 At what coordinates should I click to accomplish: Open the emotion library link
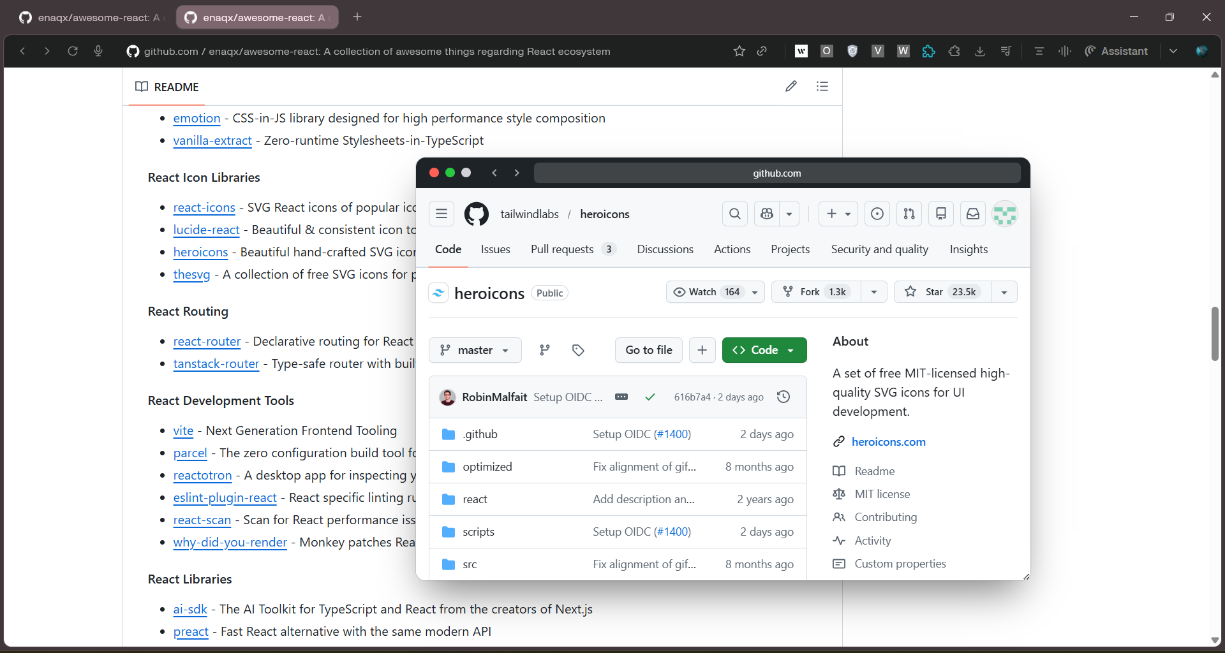(x=197, y=118)
